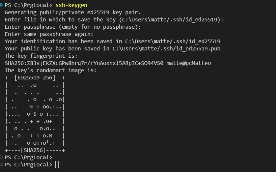276x172 pixels.
Task: Click the 'Enter passphrase (empty for no passphrase)' line
Action: coord(73,27)
